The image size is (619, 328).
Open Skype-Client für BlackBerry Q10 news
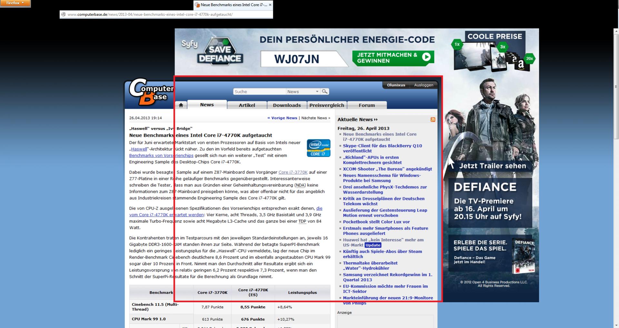coord(382,148)
